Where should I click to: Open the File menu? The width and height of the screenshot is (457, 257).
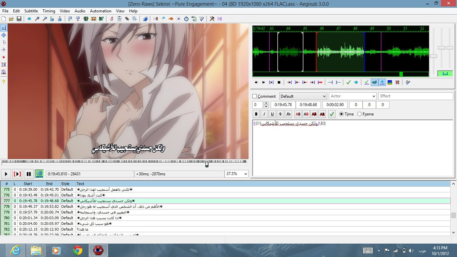(x=5, y=11)
